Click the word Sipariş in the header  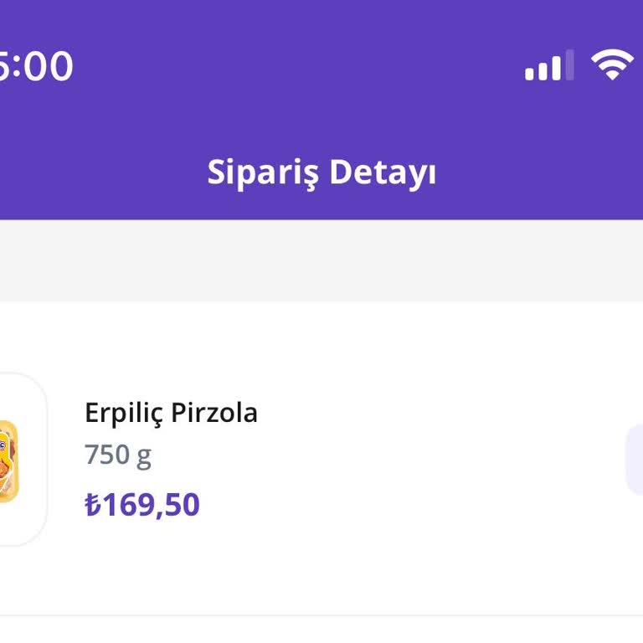(262, 172)
